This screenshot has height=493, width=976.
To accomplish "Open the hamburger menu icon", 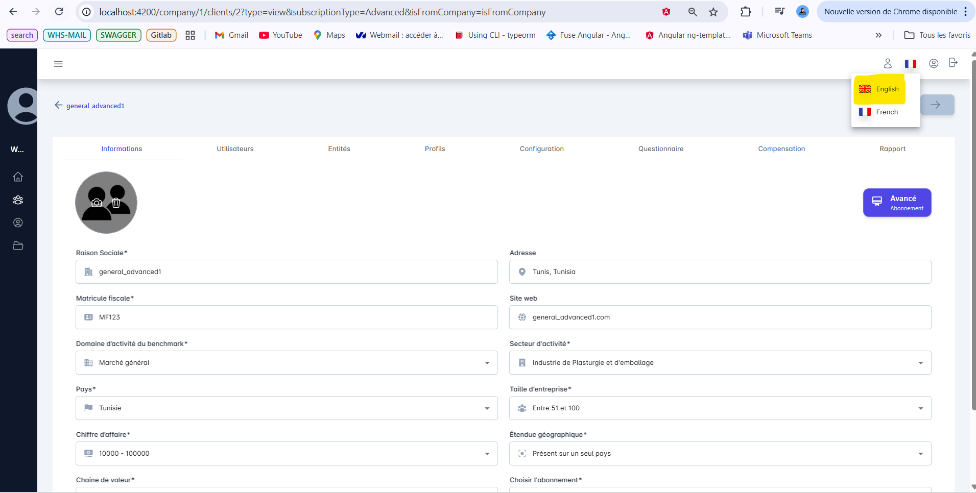I will pos(58,64).
